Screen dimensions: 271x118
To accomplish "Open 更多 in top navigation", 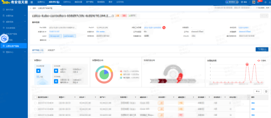I will pos(110,2).
